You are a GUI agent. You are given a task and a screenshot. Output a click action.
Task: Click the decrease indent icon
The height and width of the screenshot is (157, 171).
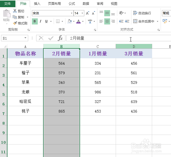pyautogui.click(x=121, y=21)
